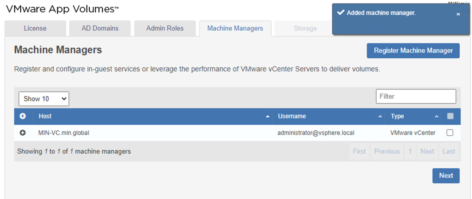Click Register Machine Manager button

click(x=413, y=51)
